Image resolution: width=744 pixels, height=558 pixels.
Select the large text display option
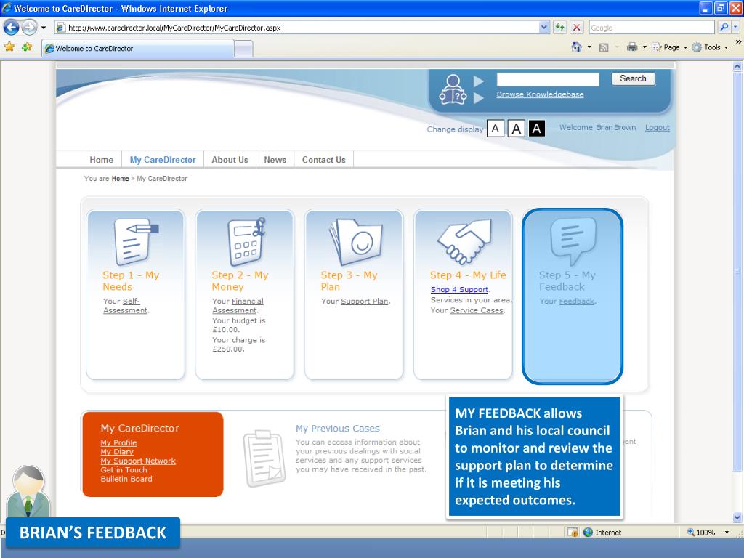(517, 129)
